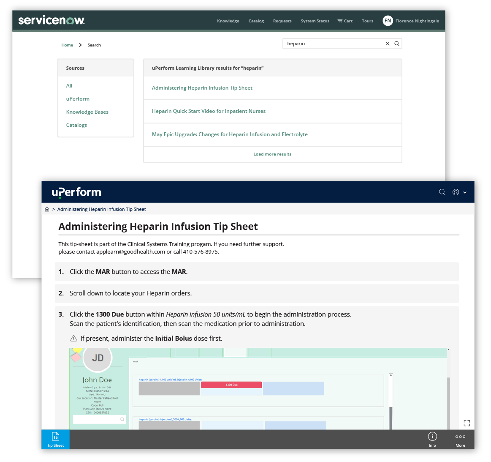Image resolution: width=491 pixels, height=462 pixels.
Task: Open the uPerform user account menu
Action: tap(459, 192)
